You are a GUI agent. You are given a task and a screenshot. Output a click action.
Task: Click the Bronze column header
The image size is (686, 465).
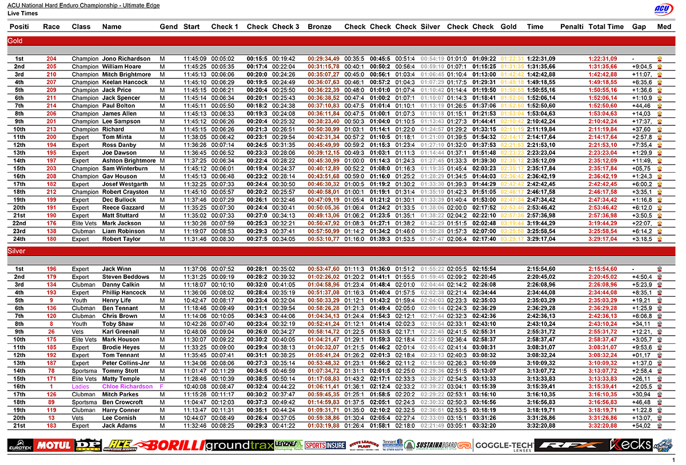tap(319, 27)
